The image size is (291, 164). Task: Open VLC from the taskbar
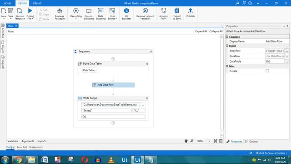click(111, 160)
